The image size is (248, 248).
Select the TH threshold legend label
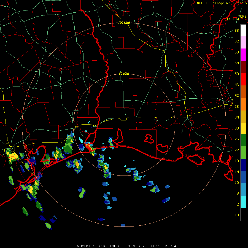click(x=237, y=215)
